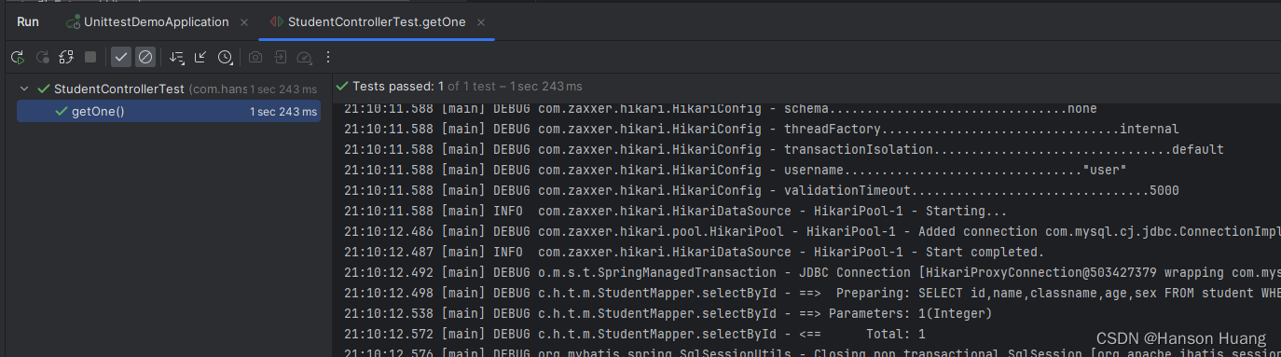Click the camera Dump Threads icon

coord(255,58)
